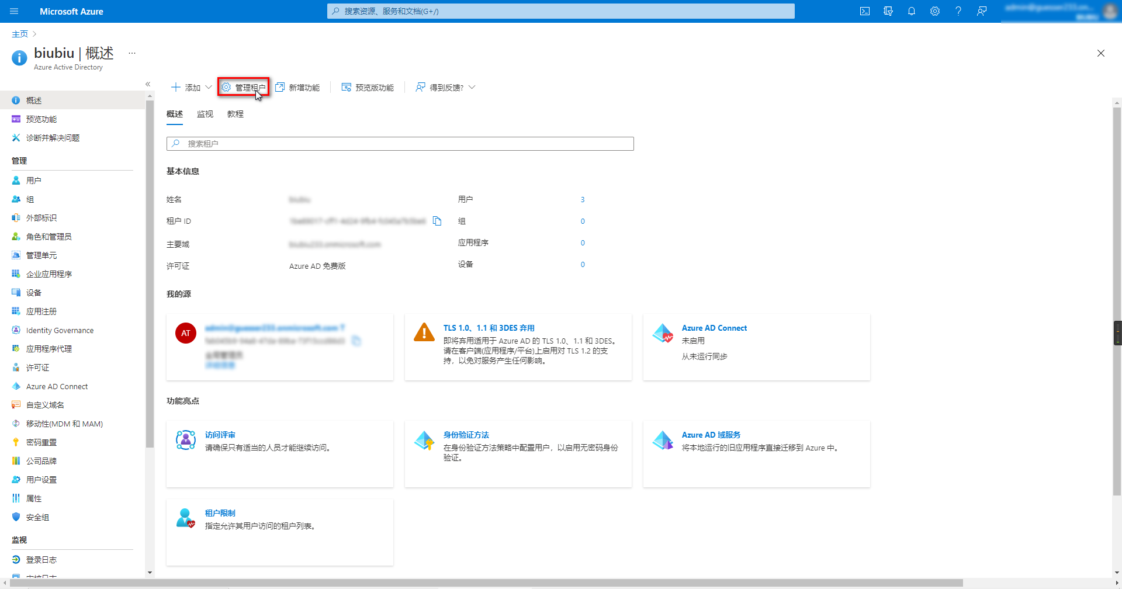Open the directory and subscription filter icon
The width and height of the screenshot is (1122, 589).
(x=888, y=11)
